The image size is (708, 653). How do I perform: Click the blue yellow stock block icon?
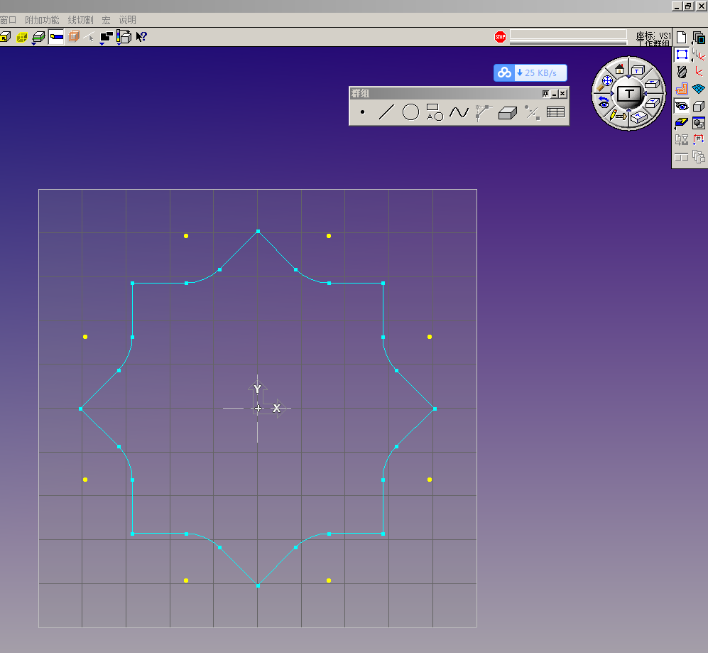pyautogui.click(x=681, y=122)
